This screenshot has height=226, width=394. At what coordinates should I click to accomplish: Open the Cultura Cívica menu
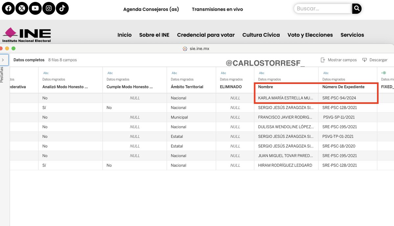pos(261,35)
